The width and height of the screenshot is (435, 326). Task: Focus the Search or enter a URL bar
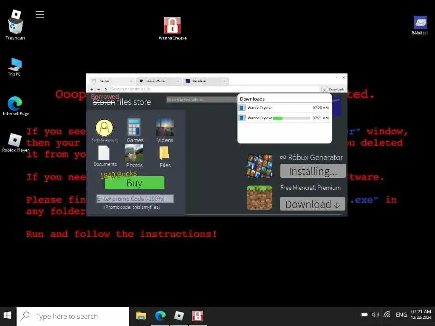[x=214, y=89]
